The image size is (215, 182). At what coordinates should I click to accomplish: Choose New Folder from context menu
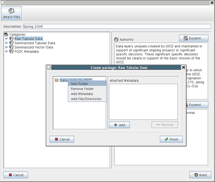click(x=80, y=84)
